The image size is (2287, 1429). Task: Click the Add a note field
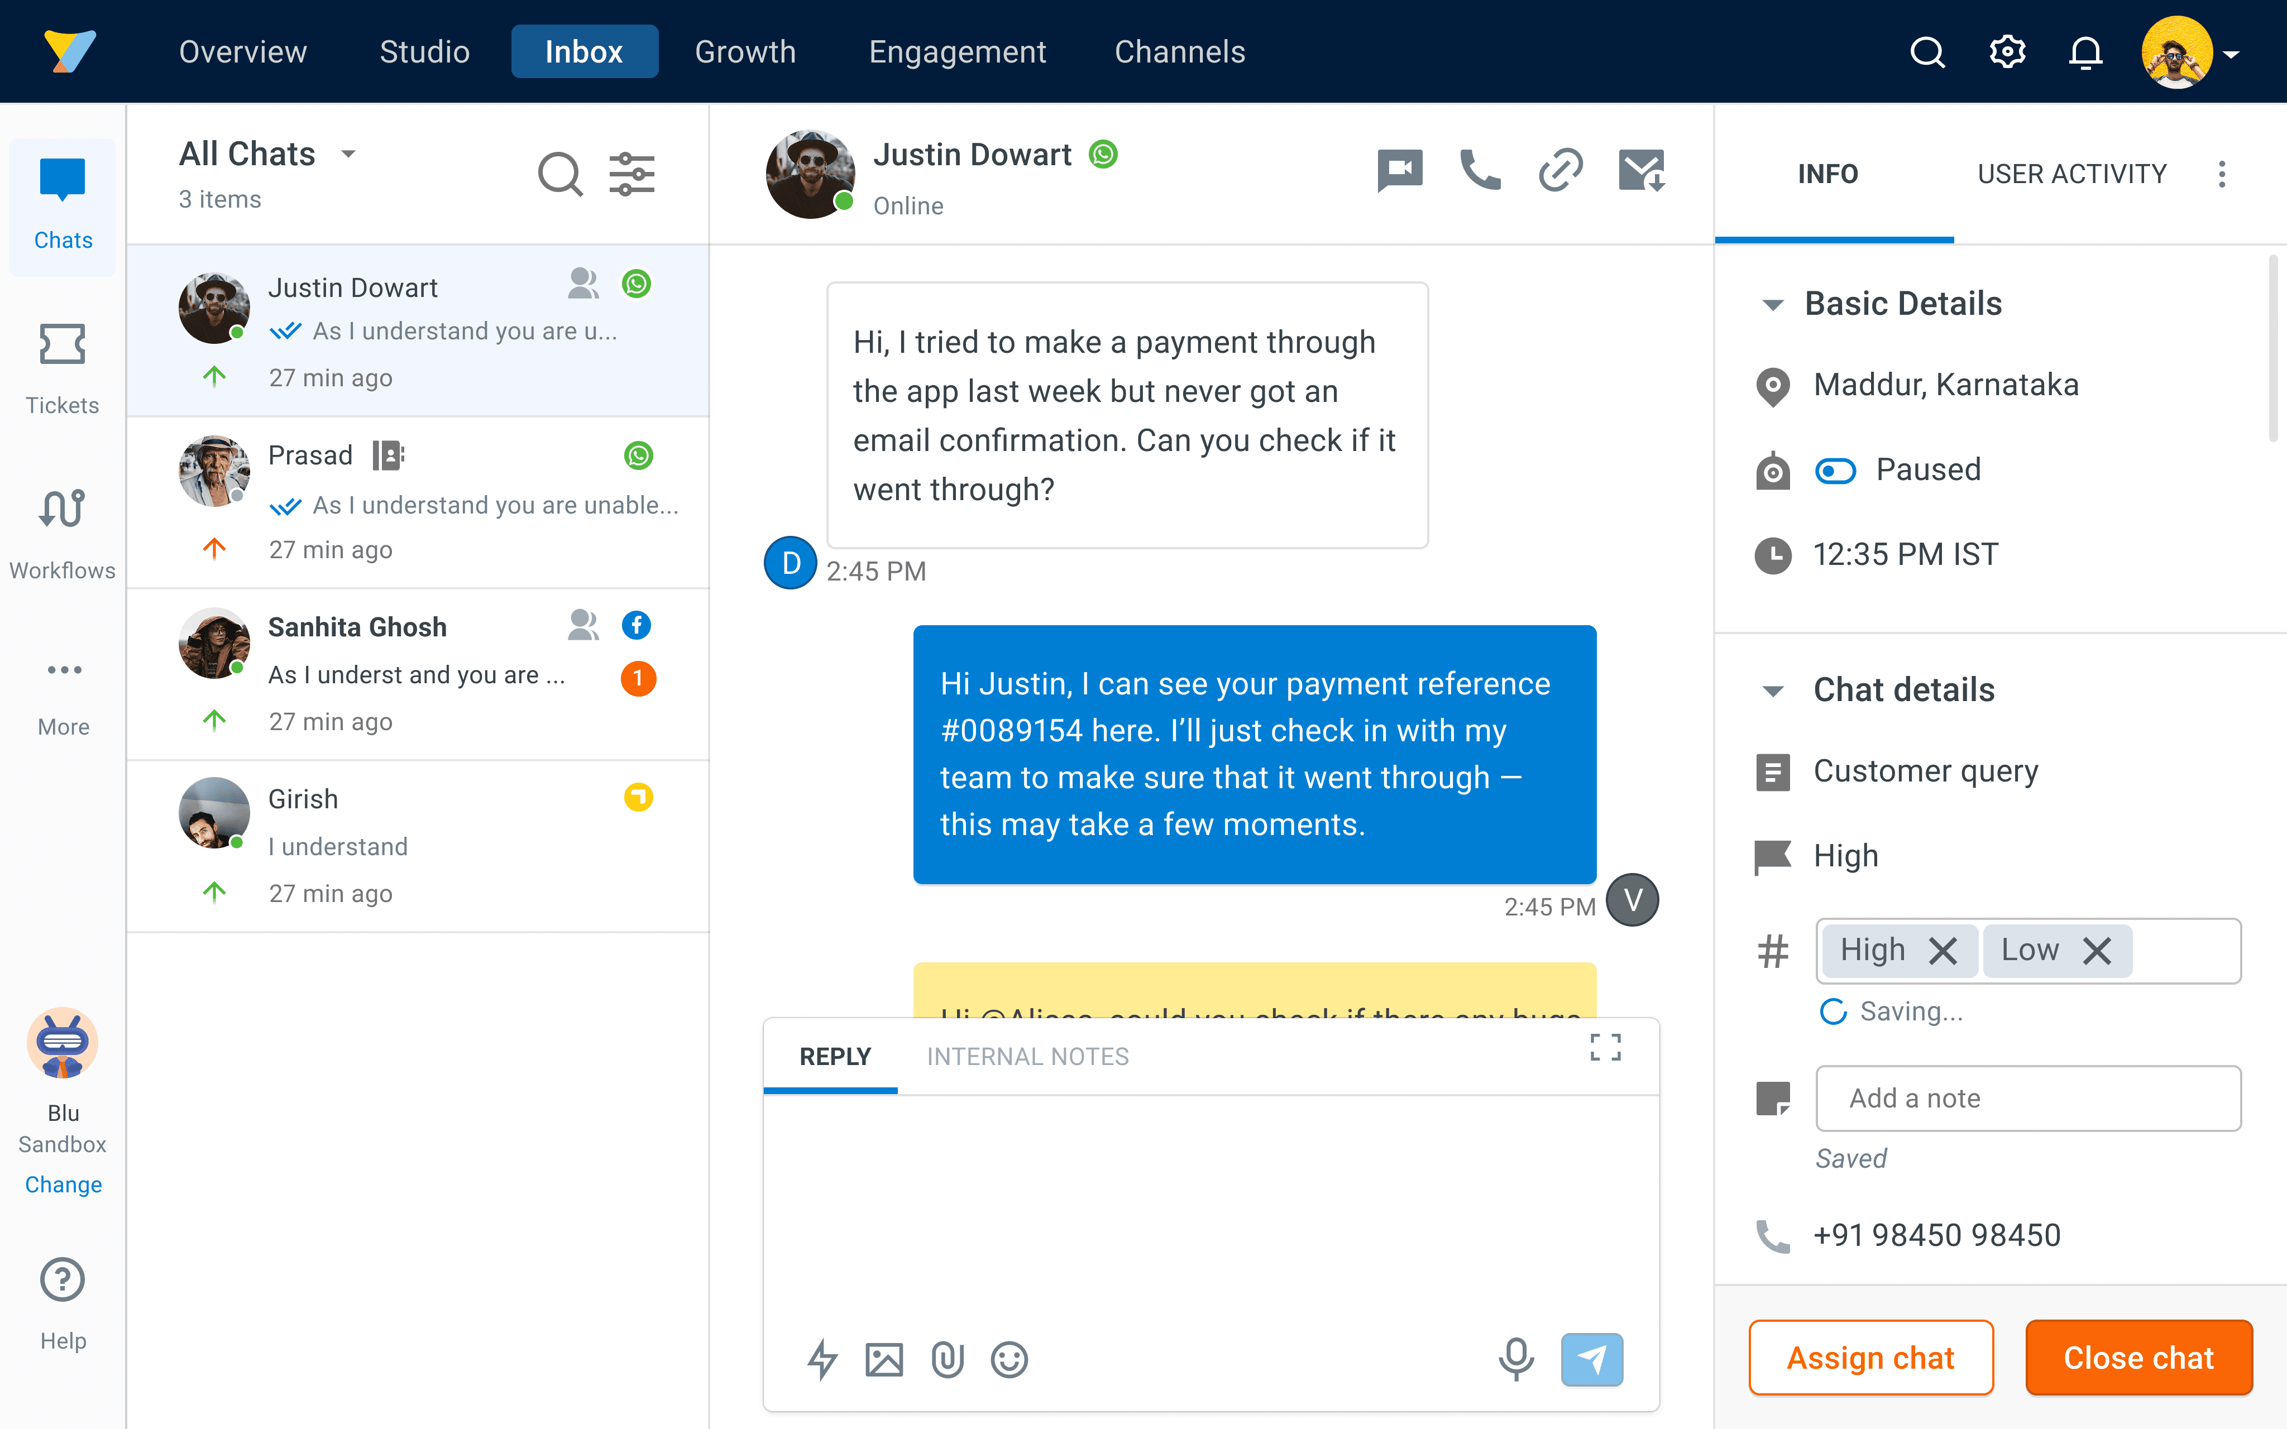(2028, 1098)
